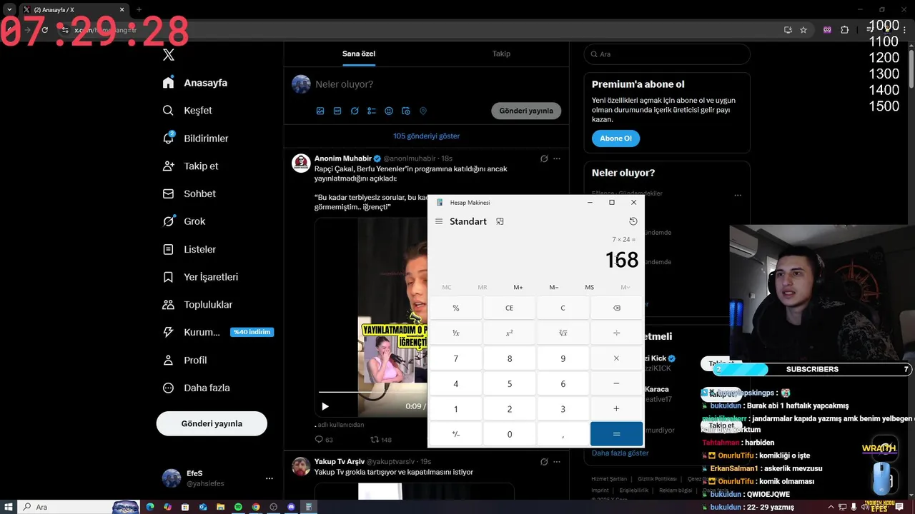The height and width of the screenshot is (514, 915).
Task: Click calculator backspace key
Action: point(616,308)
